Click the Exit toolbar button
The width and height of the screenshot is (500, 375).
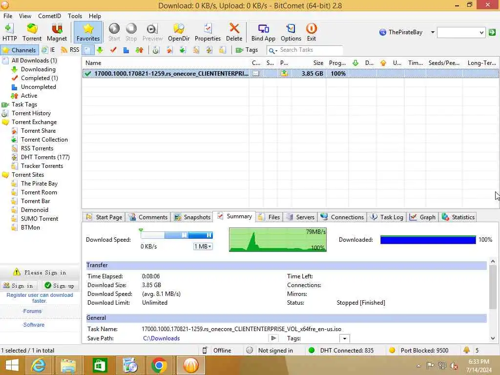(311, 32)
